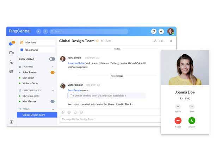Viewport: 215px width, 161px height.
Task: Toggle the Show Unread switch
Action: click(x=52, y=59)
